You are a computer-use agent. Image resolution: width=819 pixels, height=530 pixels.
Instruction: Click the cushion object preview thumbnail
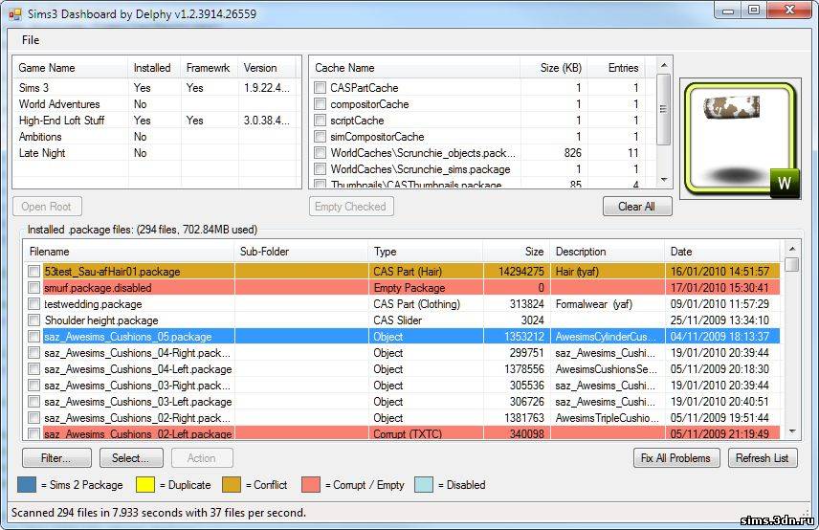coord(741,139)
